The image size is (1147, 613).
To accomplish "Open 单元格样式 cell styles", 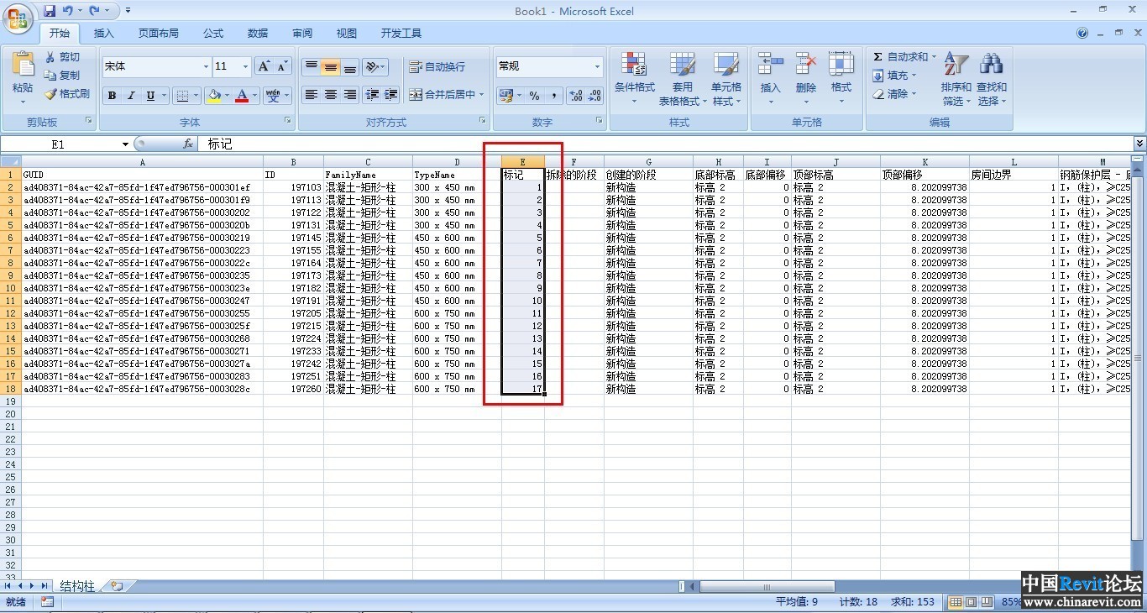I will click(x=726, y=79).
